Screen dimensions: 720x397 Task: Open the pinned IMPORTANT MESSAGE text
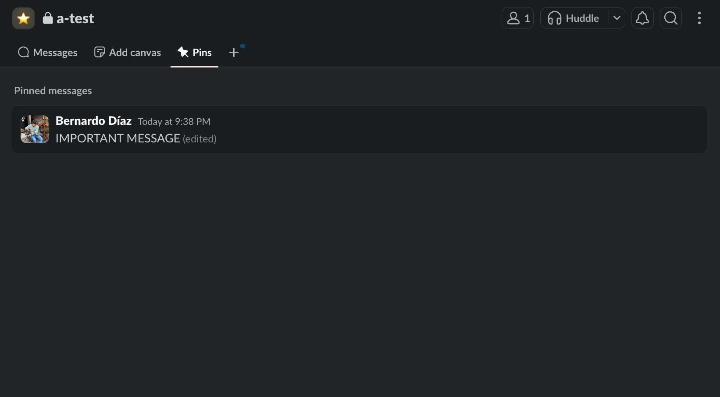(118, 138)
